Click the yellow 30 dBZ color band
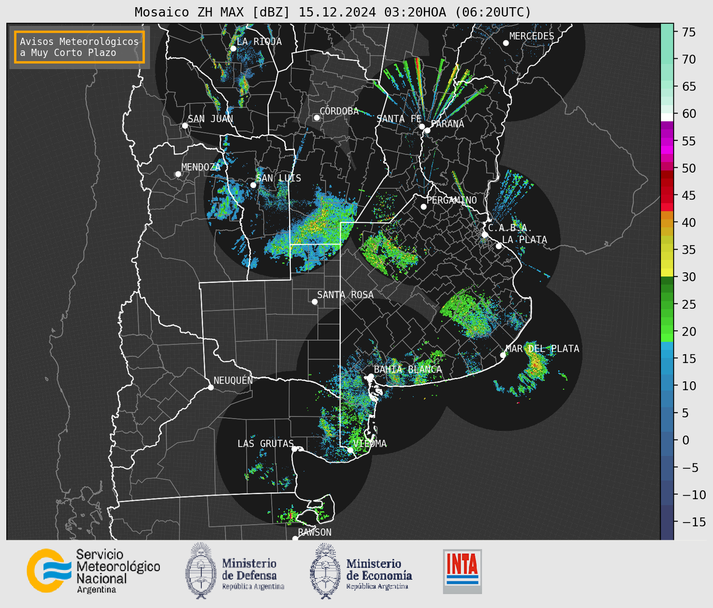 pyautogui.click(x=667, y=272)
